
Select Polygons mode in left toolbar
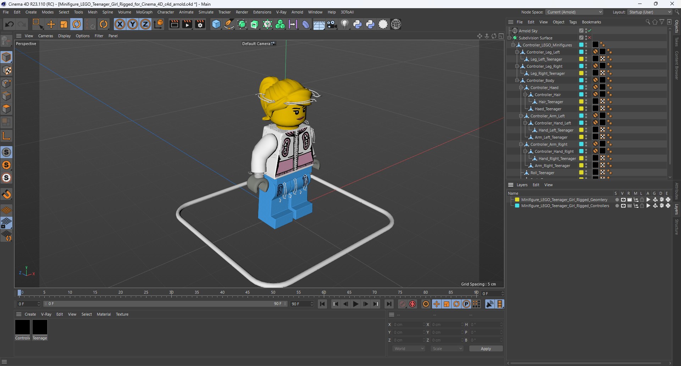click(x=6, y=109)
